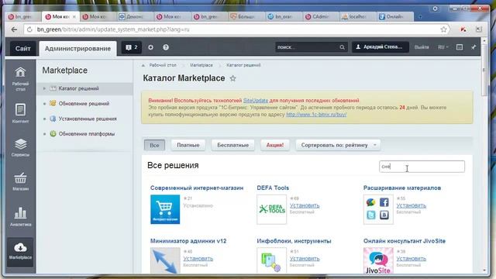The height and width of the screenshot is (279, 496).
Task: Click Установить under Минимизатор админки v12
Action: coord(198,259)
